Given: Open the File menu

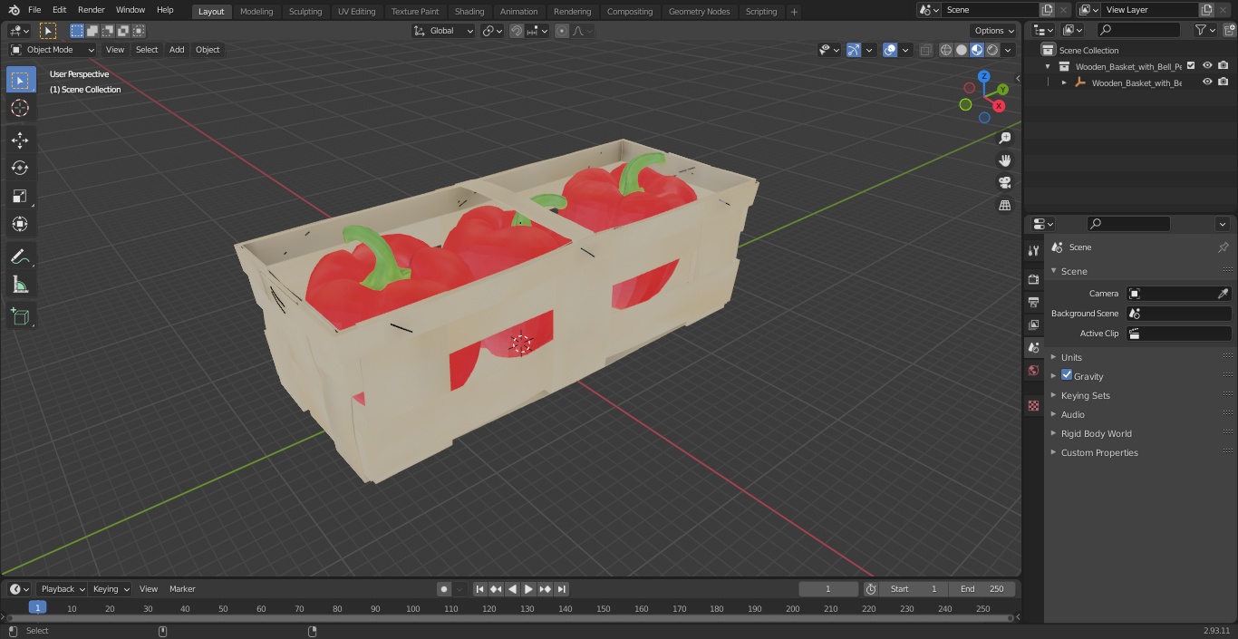Looking at the screenshot, I should click(34, 10).
